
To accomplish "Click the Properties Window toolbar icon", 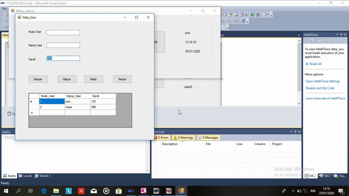I will pos(230,14).
